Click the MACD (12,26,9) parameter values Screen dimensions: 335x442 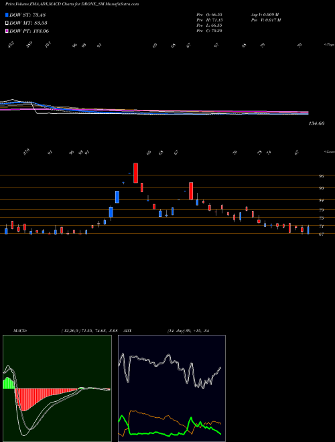[x=89, y=331]
